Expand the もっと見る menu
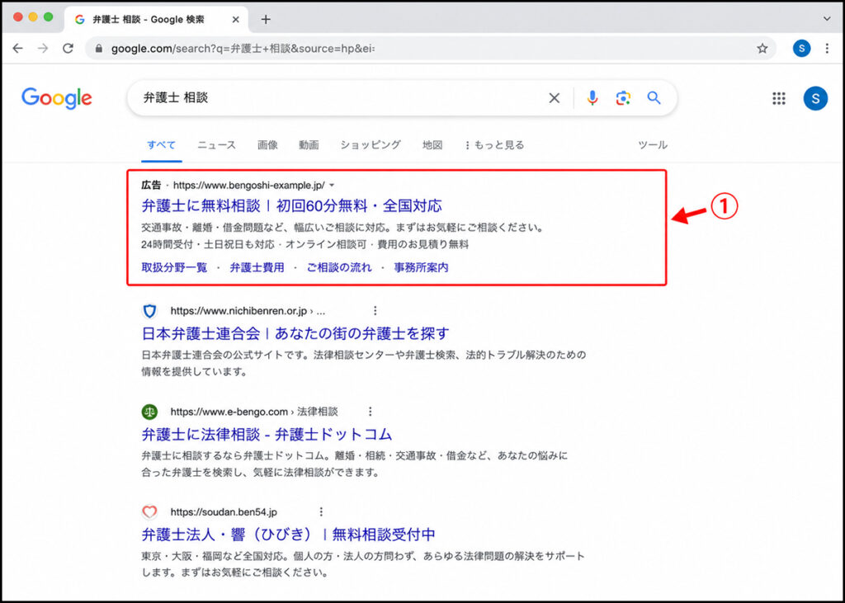This screenshot has height=603, width=845. click(494, 145)
